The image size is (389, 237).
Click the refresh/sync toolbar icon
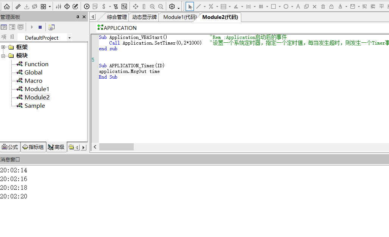[35, 6]
